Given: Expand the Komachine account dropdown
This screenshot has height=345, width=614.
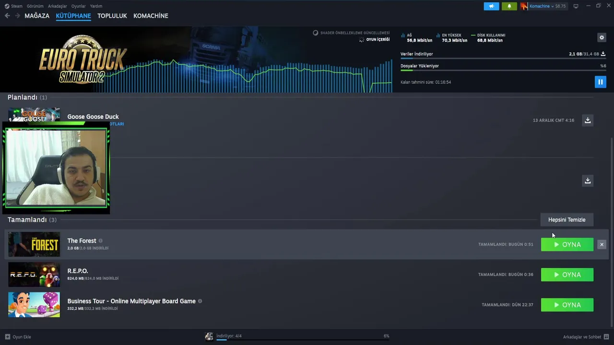Looking at the screenshot, I should 552,6.
